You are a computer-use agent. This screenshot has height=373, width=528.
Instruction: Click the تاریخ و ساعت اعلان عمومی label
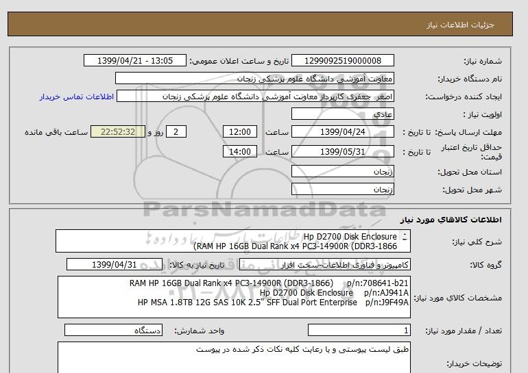pos(239,61)
